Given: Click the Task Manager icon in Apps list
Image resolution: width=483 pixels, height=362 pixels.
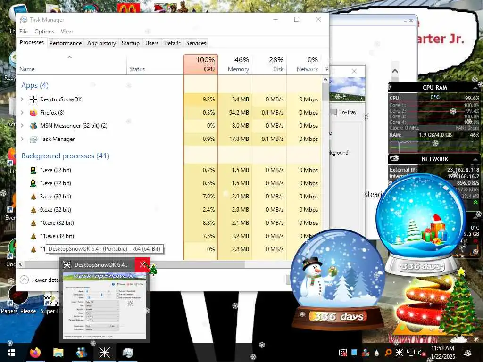Looking at the screenshot, I should [33, 139].
